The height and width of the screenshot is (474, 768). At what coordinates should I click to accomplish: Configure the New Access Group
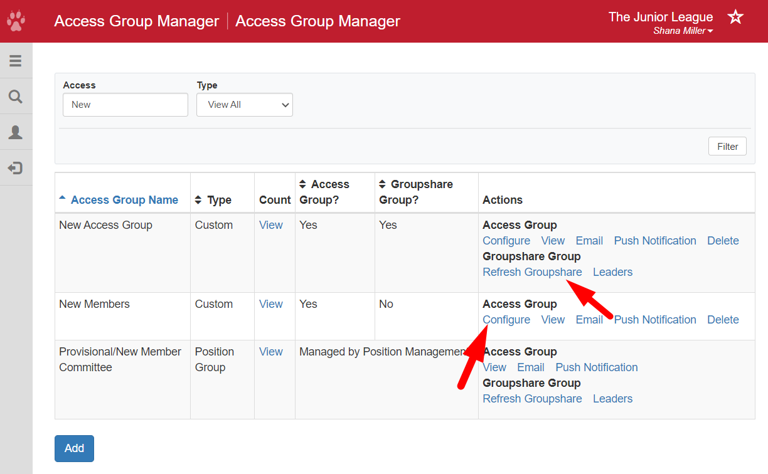(506, 241)
